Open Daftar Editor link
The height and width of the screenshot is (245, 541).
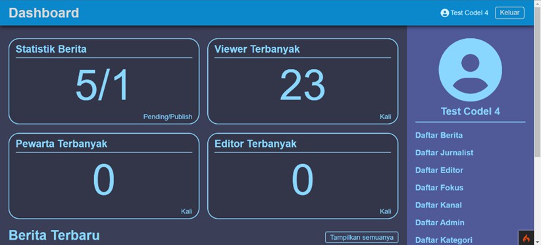(x=439, y=170)
